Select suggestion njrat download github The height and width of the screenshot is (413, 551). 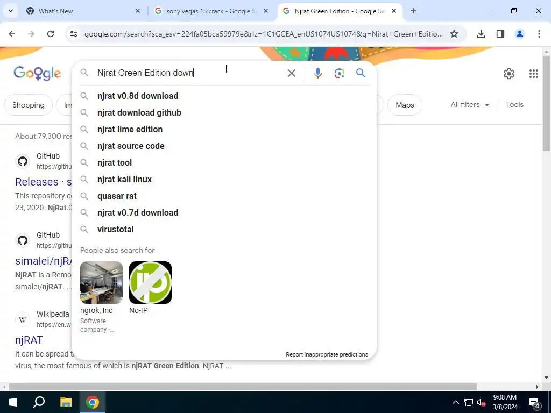[x=224, y=113]
